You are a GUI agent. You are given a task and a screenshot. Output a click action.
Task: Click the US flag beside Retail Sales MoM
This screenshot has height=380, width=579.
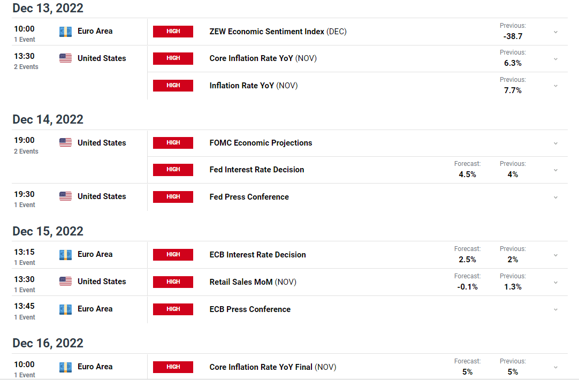coord(65,282)
